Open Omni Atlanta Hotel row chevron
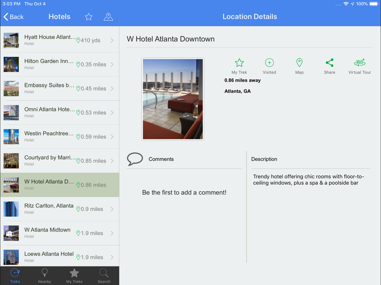The width and height of the screenshot is (381, 285). tap(112, 113)
